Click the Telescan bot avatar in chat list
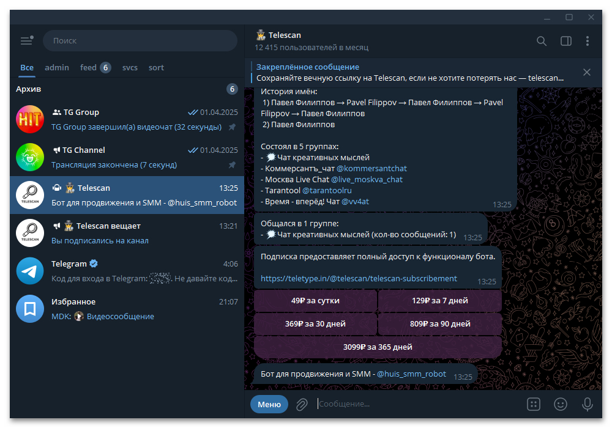 pyautogui.click(x=30, y=195)
